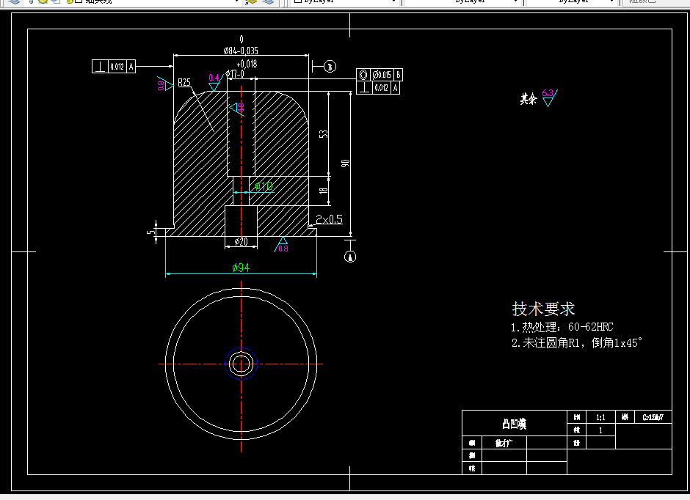The width and height of the screenshot is (690, 500).
Task: Select the blue hidden circle in top view
Action: pos(241,364)
